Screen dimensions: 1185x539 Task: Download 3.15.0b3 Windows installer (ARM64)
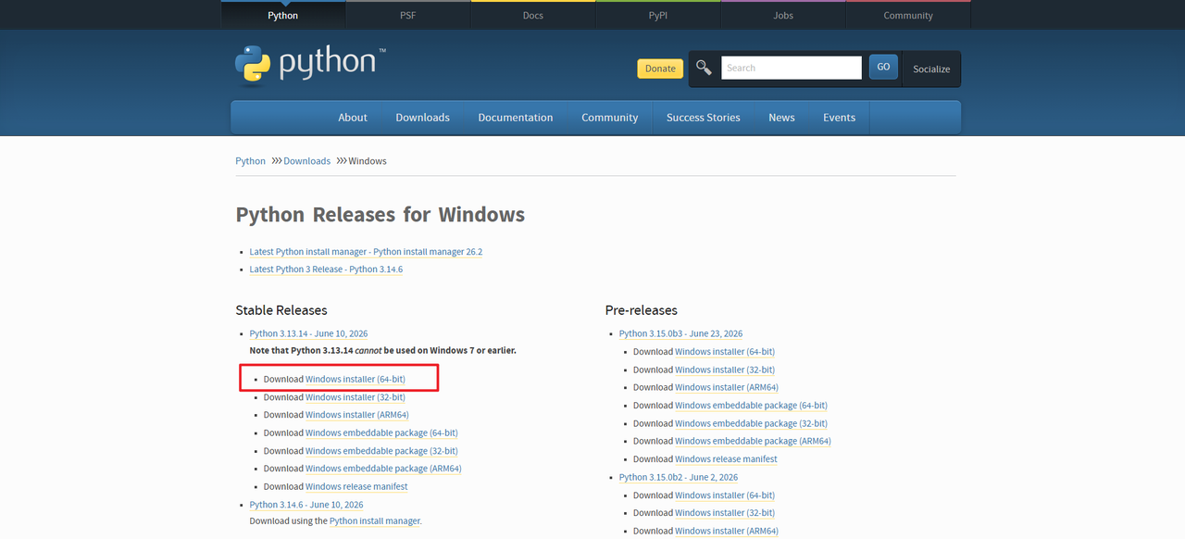tap(727, 387)
